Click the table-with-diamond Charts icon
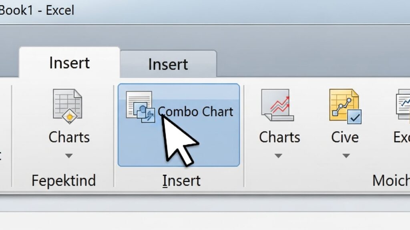 (x=67, y=106)
